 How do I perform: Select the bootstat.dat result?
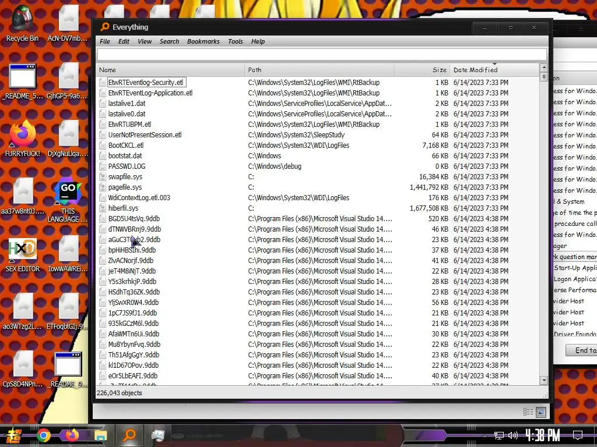(318, 156)
